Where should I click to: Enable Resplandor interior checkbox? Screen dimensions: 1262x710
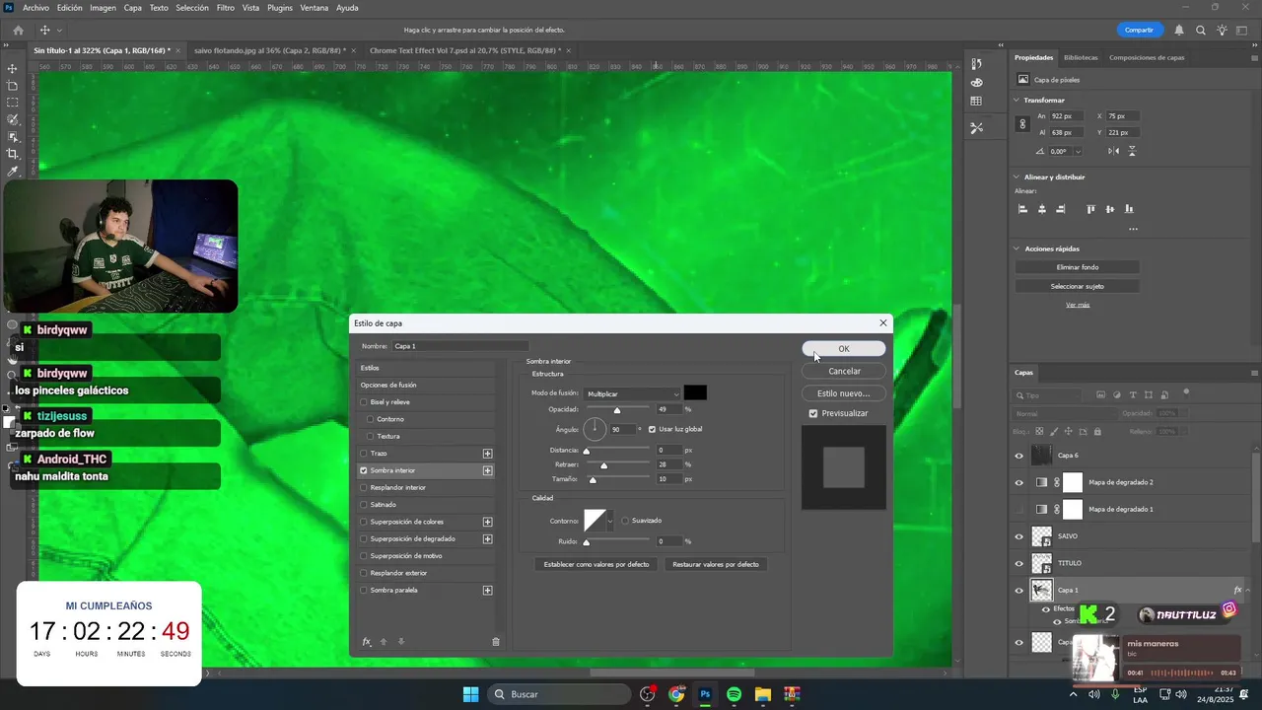[364, 487]
